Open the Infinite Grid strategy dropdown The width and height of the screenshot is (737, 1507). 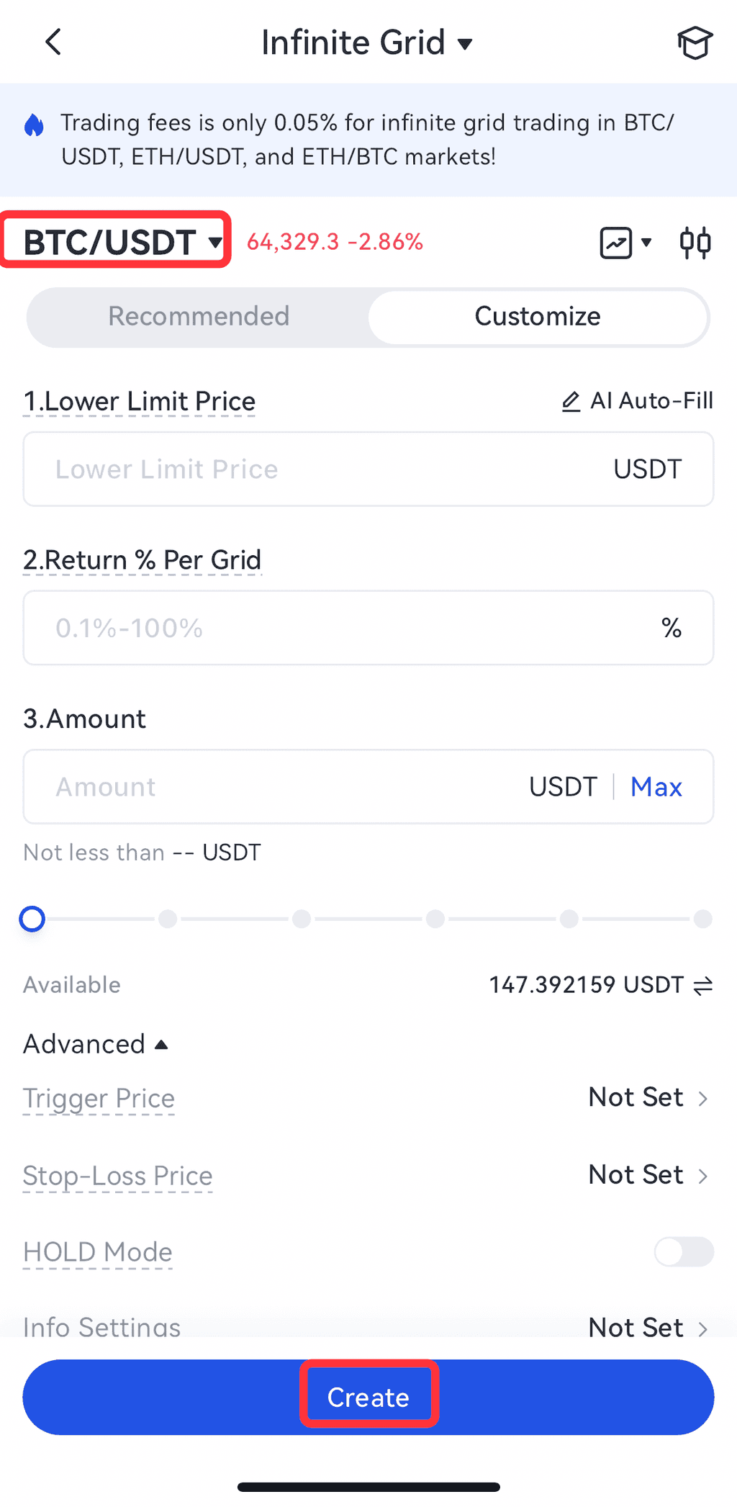366,43
